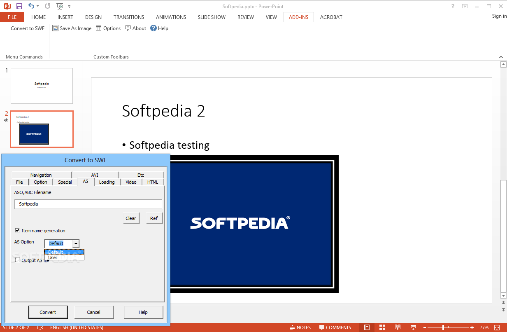Open the ANIMATIONS ribbon tab

click(x=171, y=17)
